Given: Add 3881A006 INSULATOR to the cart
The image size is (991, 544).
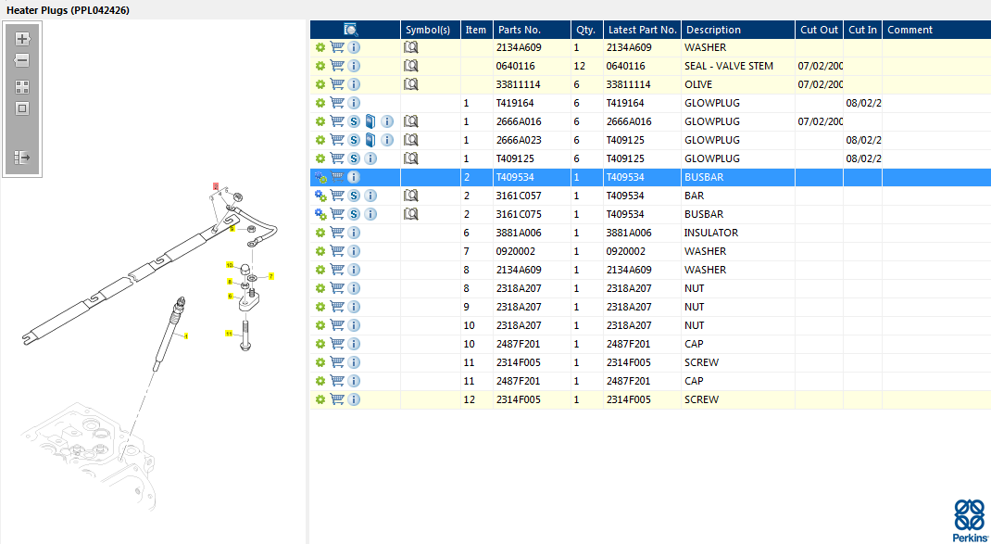Looking at the screenshot, I should [337, 233].
